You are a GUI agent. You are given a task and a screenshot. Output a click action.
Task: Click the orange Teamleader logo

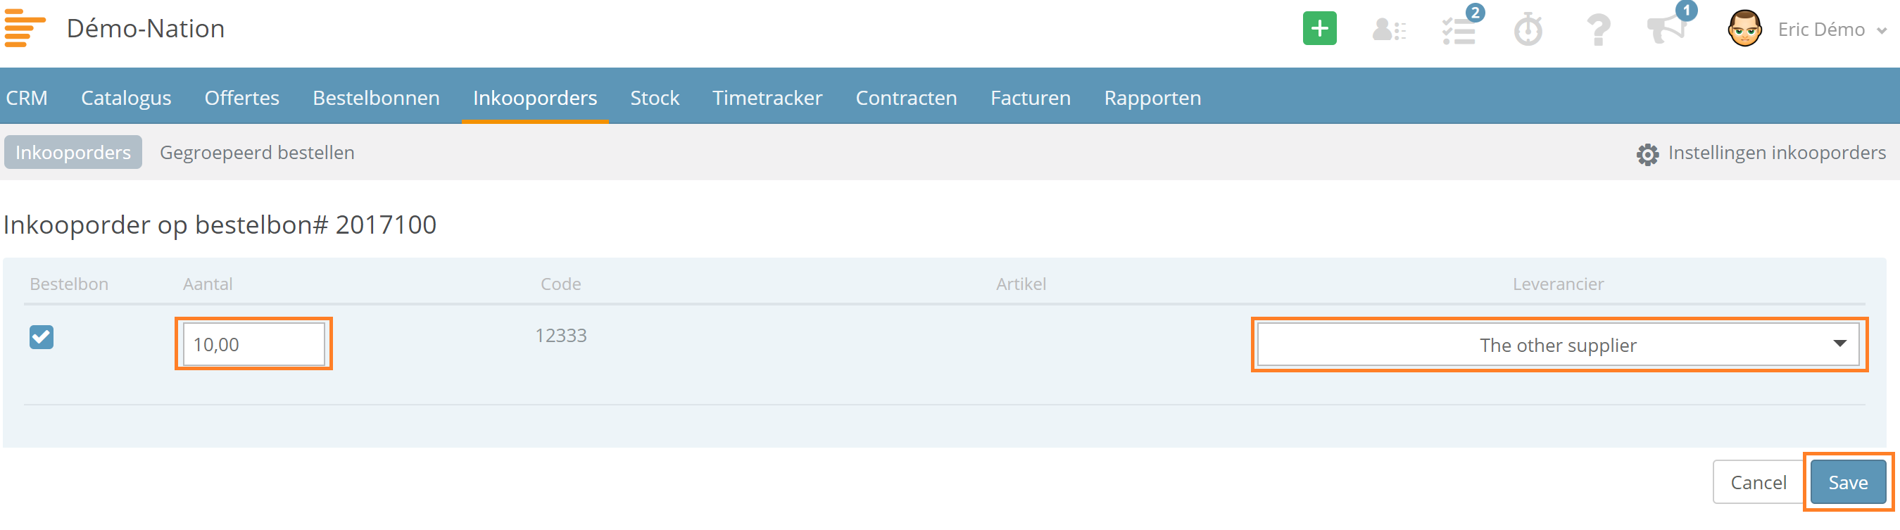coord(25,29)
